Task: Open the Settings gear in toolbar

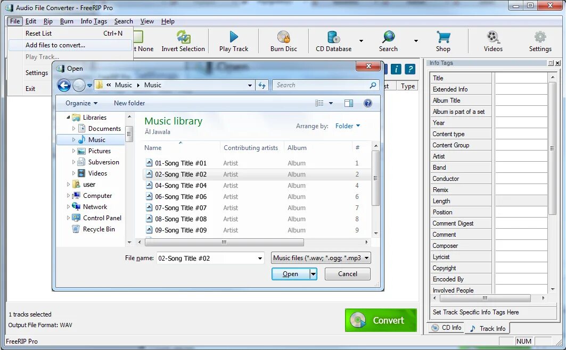Action: [540, 37]
